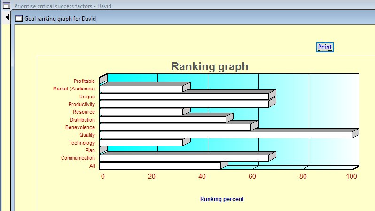This screenshot has width=375, height=211.
Task: Click the Quality bar in the chart
Action: pos(226,135)
